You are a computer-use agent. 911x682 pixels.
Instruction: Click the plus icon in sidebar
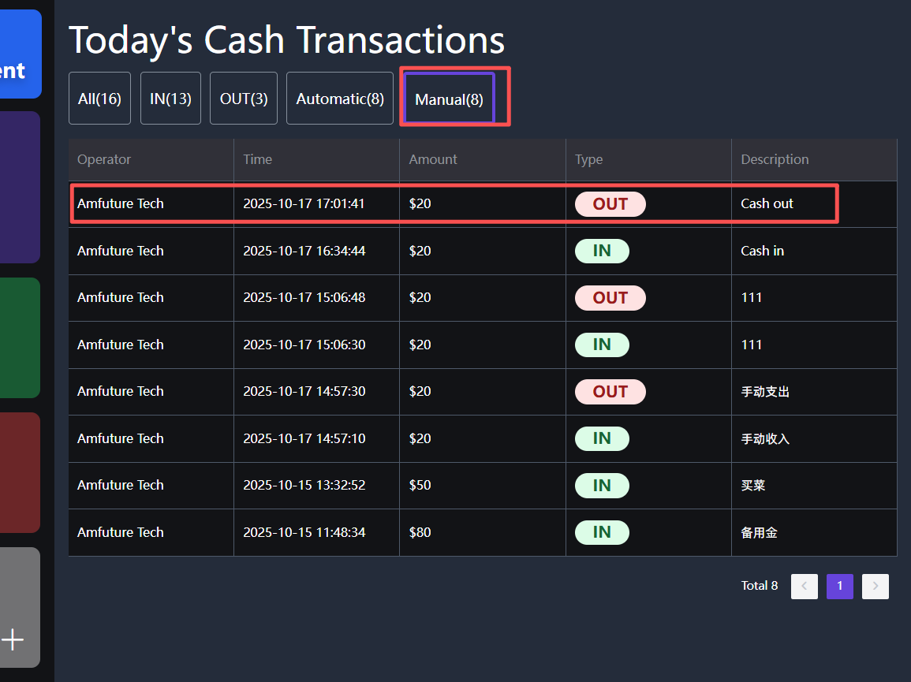[x=13, y=639]
